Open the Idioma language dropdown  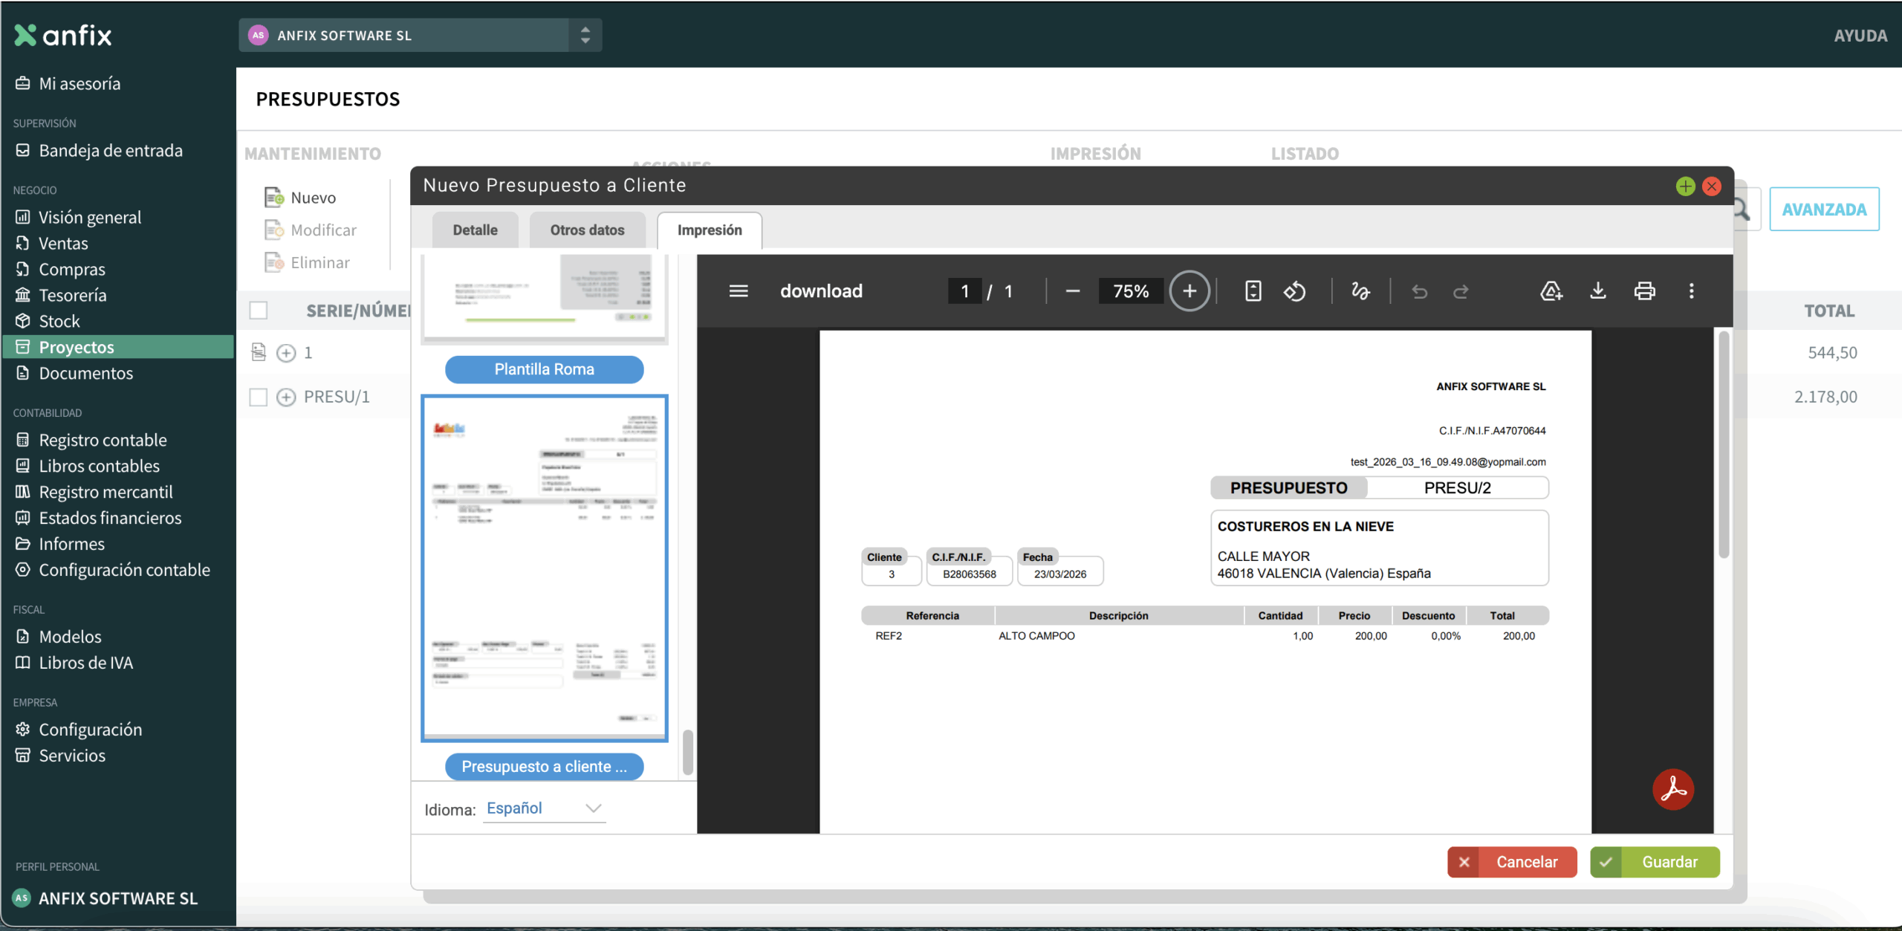pos(544,808)
